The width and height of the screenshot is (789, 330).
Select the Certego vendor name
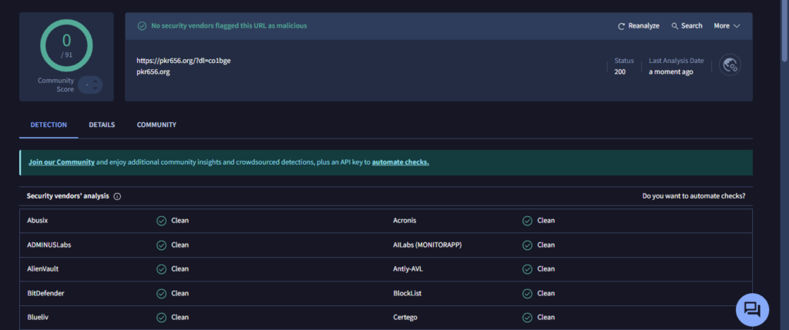click(x=405, y=318)
